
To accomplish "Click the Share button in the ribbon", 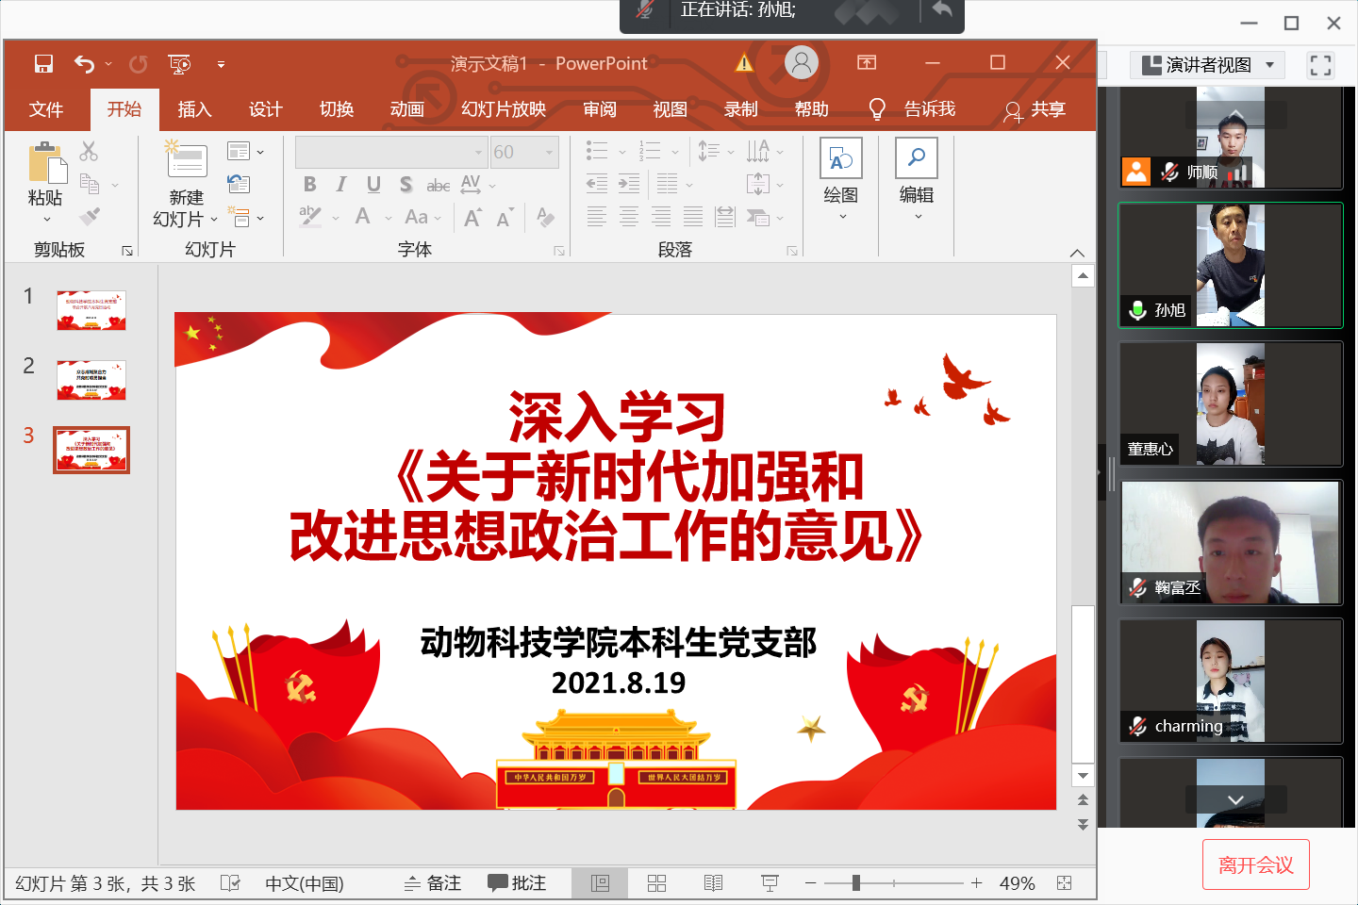I will (x=1035, y=110).
